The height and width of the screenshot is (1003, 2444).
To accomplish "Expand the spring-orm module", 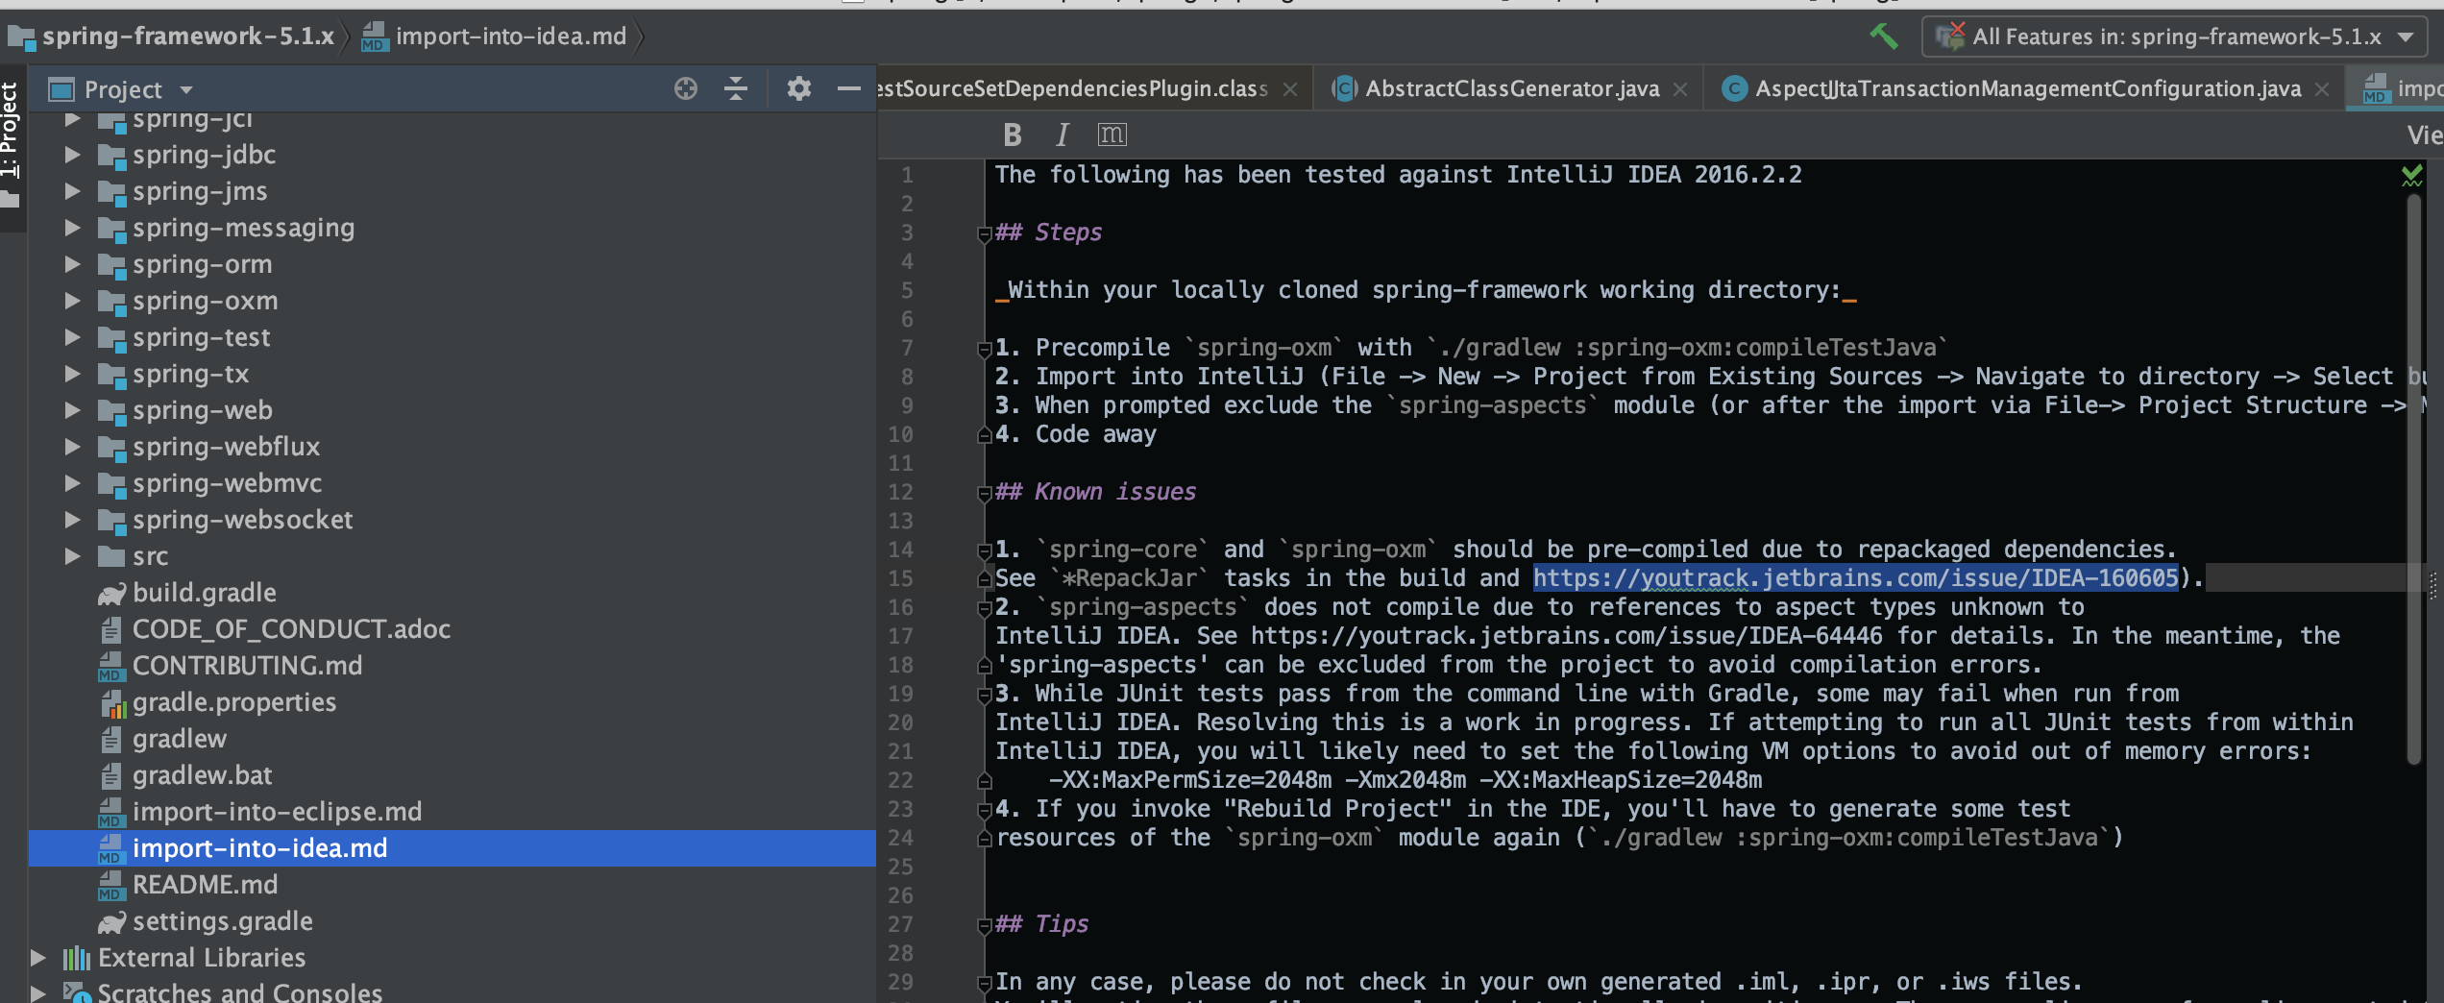I will coord(72,264).
